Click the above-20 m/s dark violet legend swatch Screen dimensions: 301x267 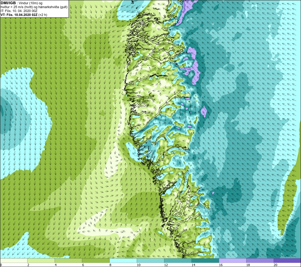[x=287, y=261]
